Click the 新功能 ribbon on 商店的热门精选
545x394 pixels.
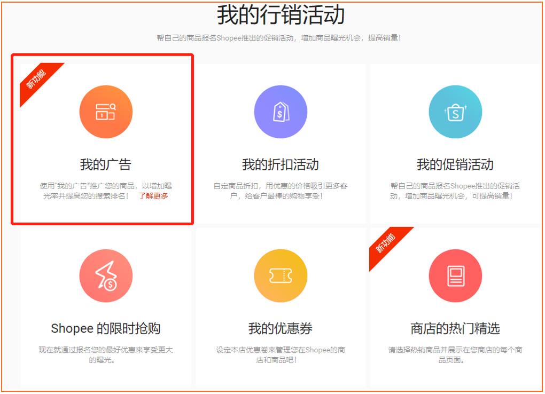385,242
